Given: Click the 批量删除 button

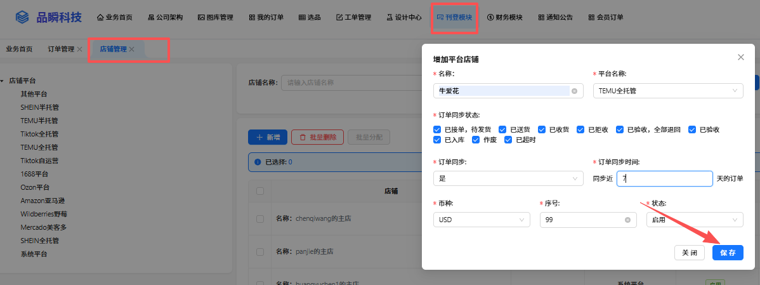Looking at the screenshot, I should (317, 137).
